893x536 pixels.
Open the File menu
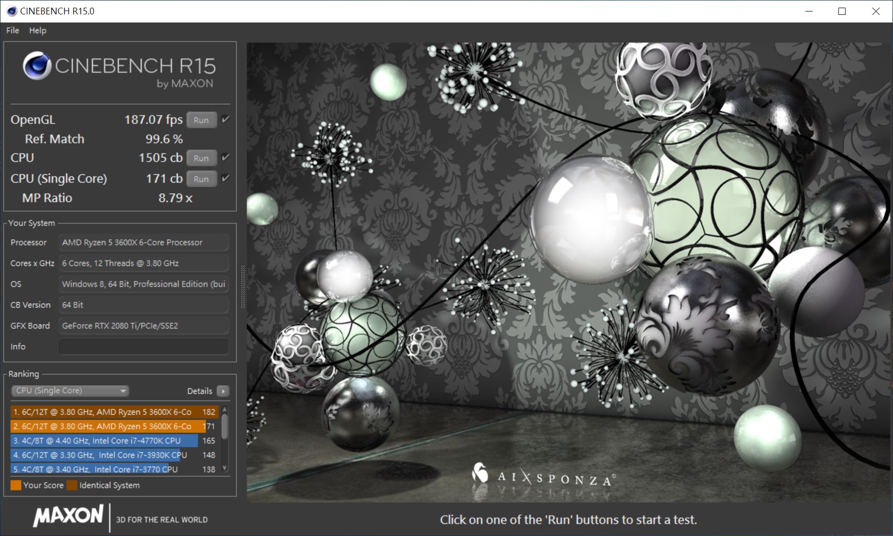coord(12,30)
